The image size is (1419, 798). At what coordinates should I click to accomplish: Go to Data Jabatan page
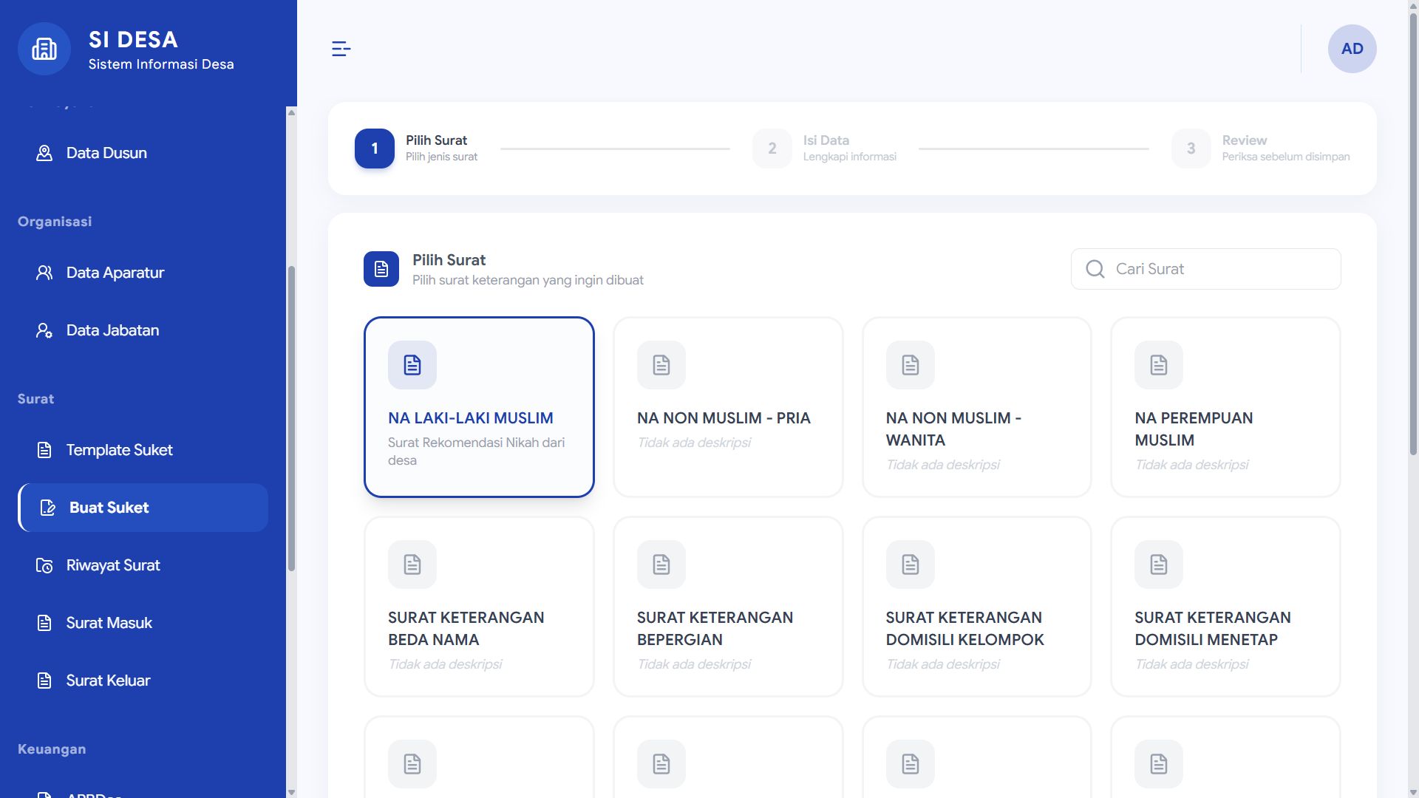tap(143, 330)
